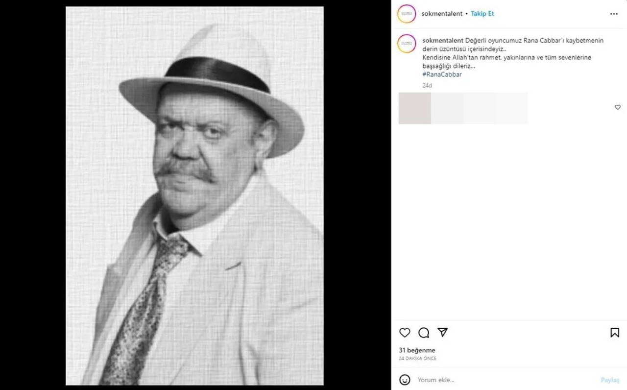Open sokmentalent username in post header
Image resolution: width=627 pixels, height=390 pixels.
[x=442, y=14]
